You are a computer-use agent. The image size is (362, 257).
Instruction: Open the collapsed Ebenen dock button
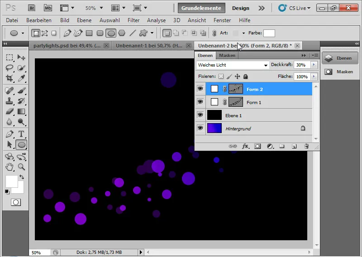340,58
